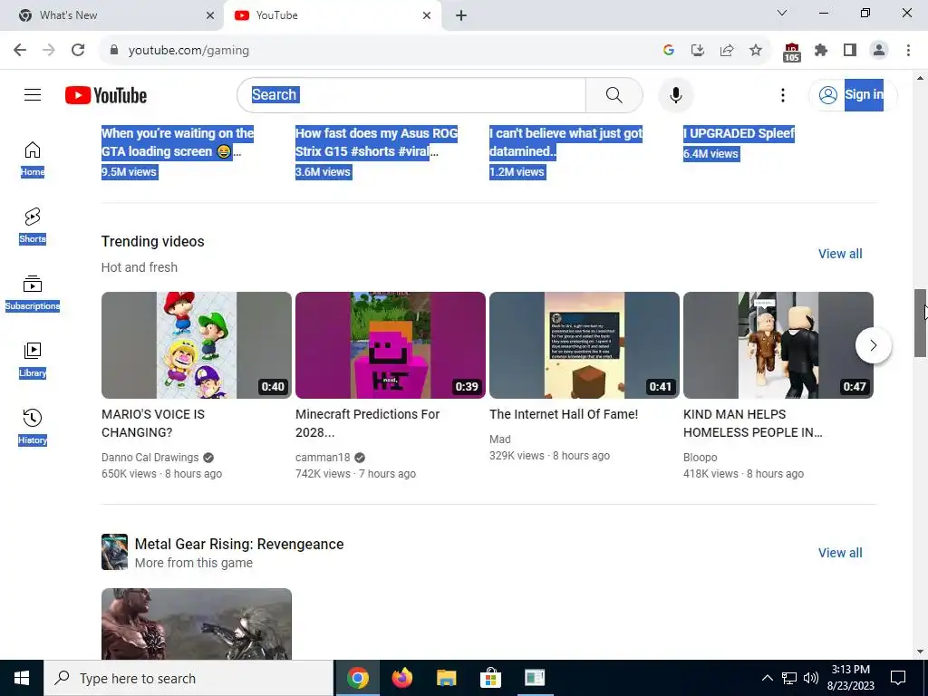View all Trending videos
The height and width of the screenshot is (696, 928).
point(840,254)
